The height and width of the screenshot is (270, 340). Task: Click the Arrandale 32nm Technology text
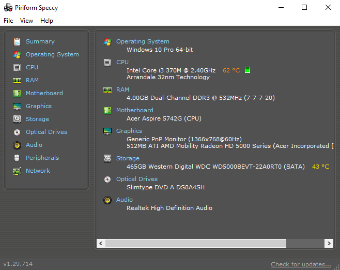168,77
